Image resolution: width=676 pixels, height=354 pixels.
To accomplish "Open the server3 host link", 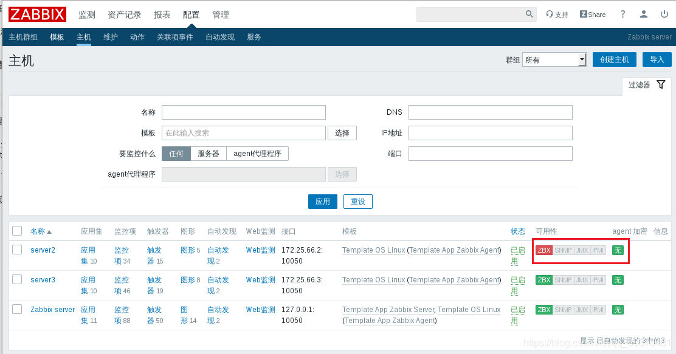I will (x=43, y=280).
